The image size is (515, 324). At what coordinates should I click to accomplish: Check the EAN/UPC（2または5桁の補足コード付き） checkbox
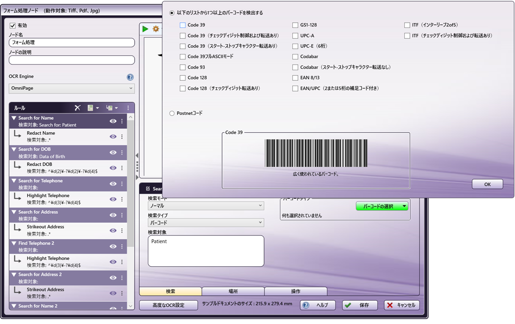click(295, 89)
